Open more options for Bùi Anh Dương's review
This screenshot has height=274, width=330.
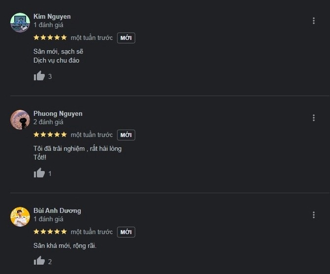(x=314, y=215)
